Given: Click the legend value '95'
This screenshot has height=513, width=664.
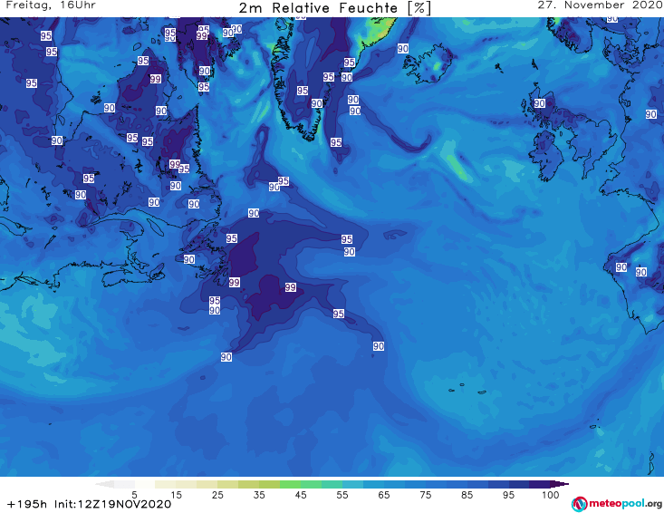Looking at the screenshot, I should coord(508,494).
